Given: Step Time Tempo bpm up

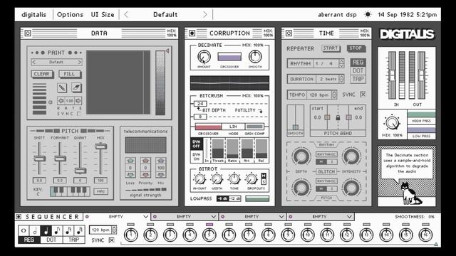Looking at the screenshot, I should tap(334, 92).
